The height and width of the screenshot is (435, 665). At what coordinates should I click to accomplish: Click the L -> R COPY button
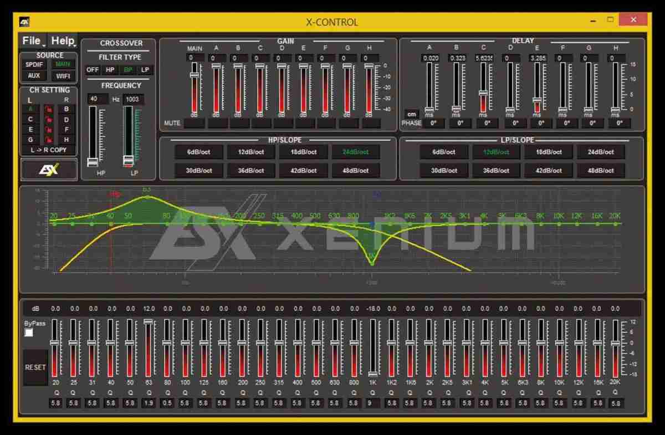[x=49, y=150]
